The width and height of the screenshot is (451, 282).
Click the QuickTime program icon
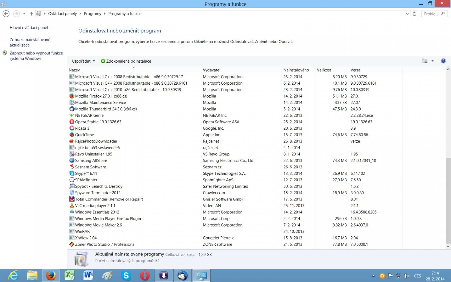pos(72,135)
